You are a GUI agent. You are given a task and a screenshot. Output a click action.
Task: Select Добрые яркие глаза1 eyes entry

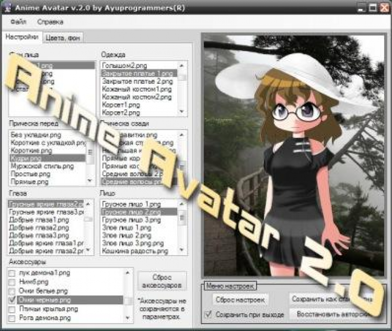tap(46, 243)
